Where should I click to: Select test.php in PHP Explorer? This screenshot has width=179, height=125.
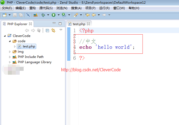(x=27, y=46)
